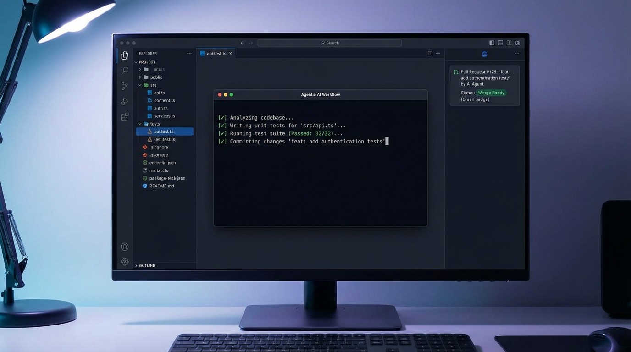The image size is (631, 352).
Task: Click the Copilot icon above the PR panel
Action: (484, 54)
